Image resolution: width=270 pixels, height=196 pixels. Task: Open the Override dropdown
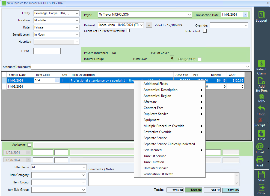[x=246, y=25]
